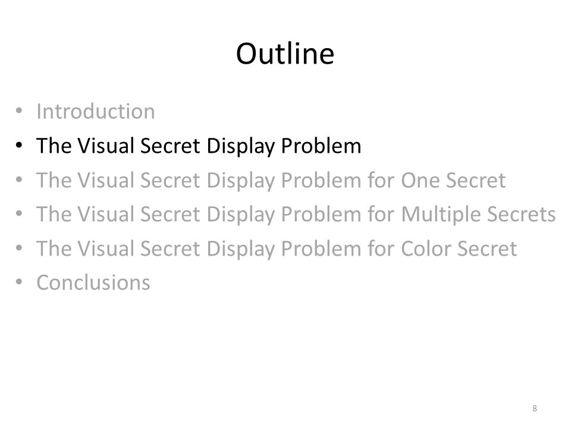This screenshot has width=571, height=428.
Task: Click the slide title "Outline"
Action: [285, 53]
